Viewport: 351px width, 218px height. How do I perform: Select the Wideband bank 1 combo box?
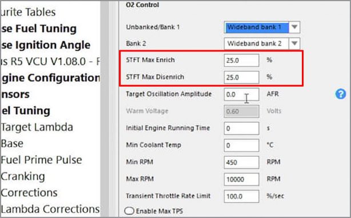pyautogui.click(x=262, y=27)
